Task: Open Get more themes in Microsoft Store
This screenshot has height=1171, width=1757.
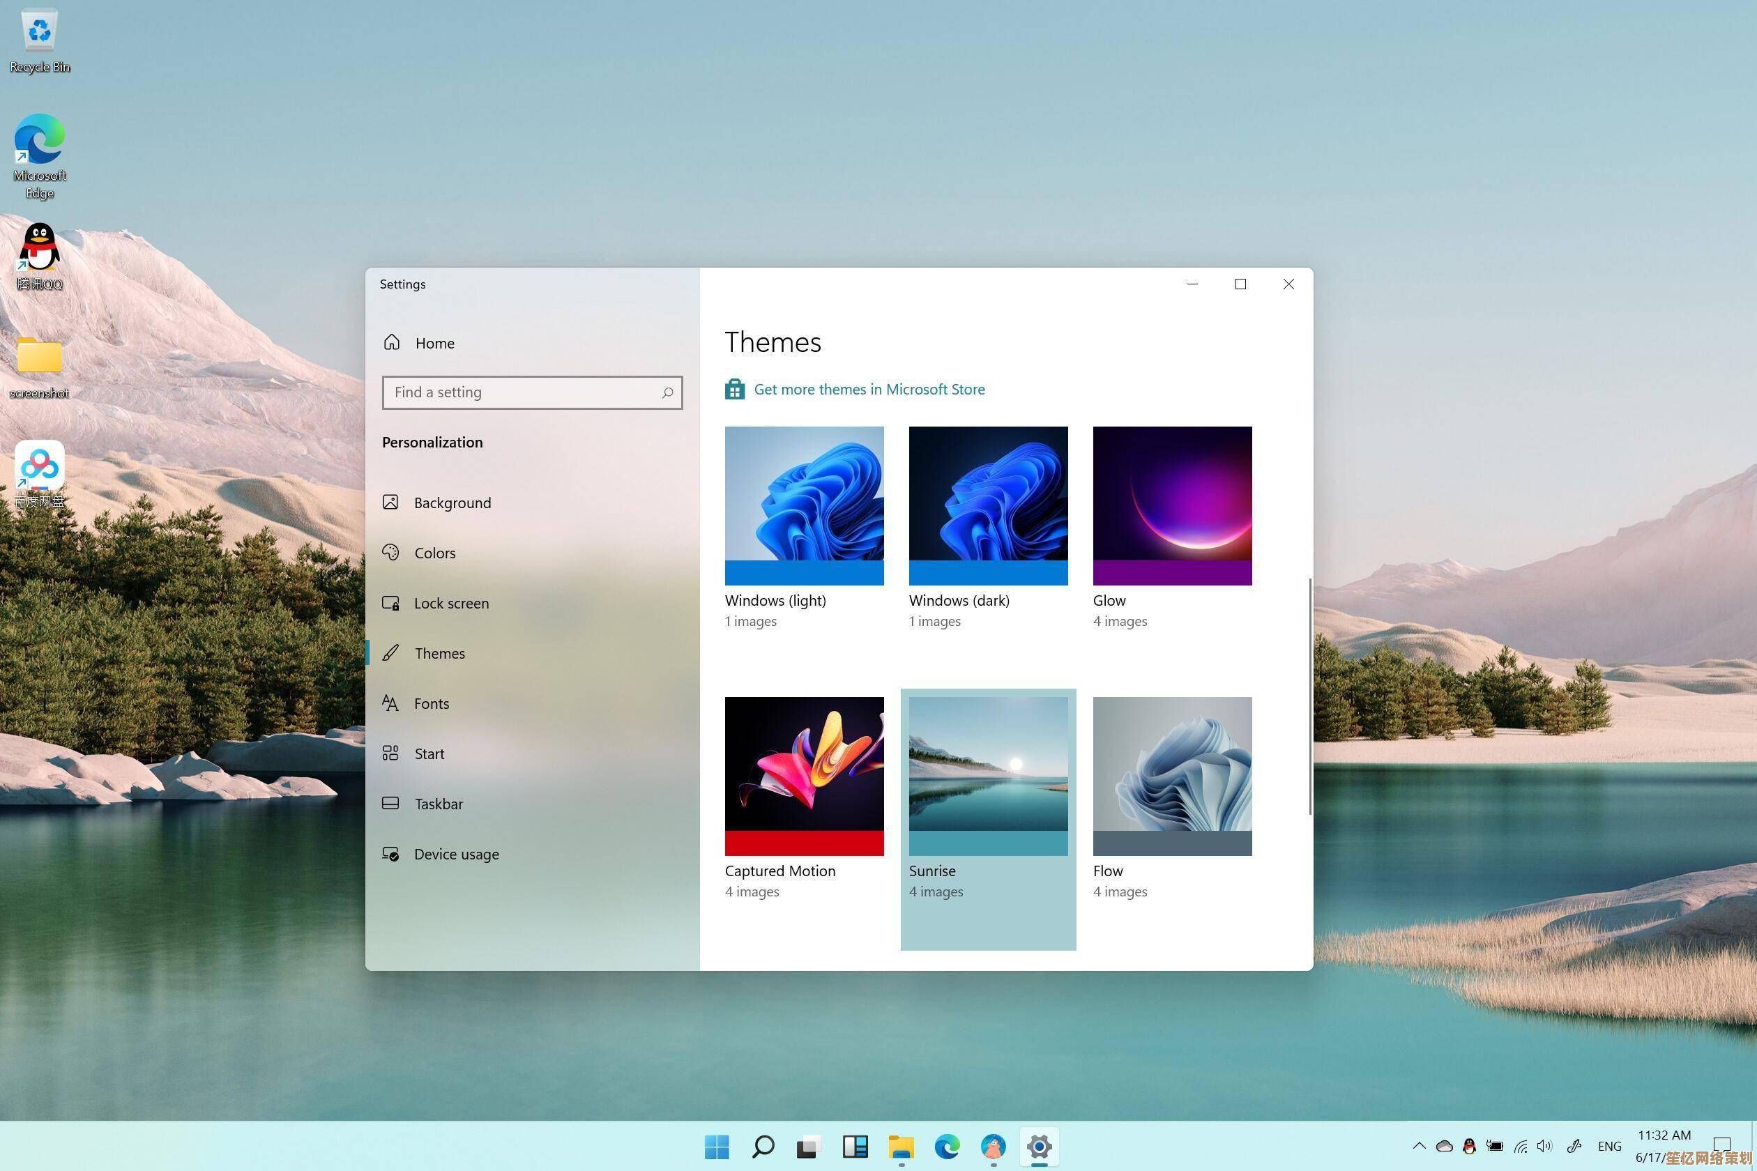Action: (x=869, y=389)
